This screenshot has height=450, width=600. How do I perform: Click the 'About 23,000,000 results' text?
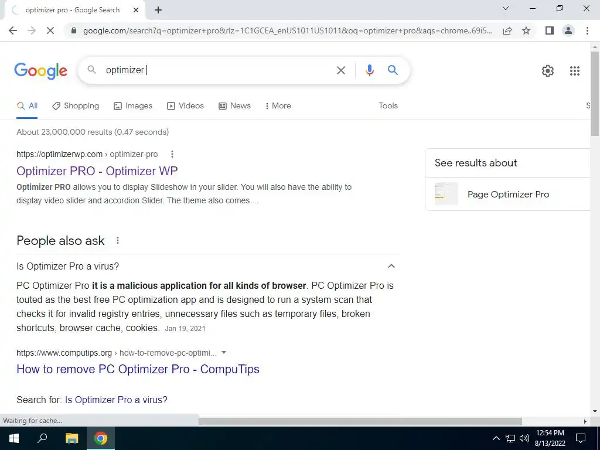click(x=93, y=132)
